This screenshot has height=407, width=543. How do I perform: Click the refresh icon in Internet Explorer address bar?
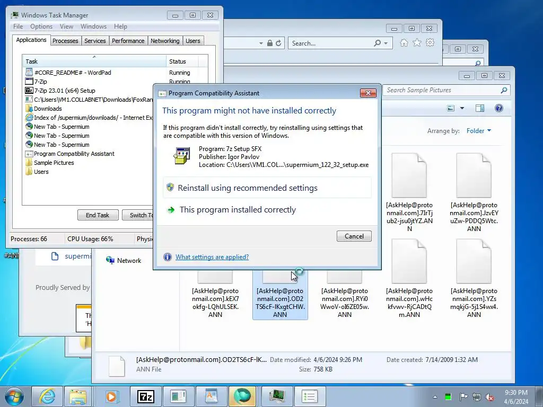tap(278, 43)
